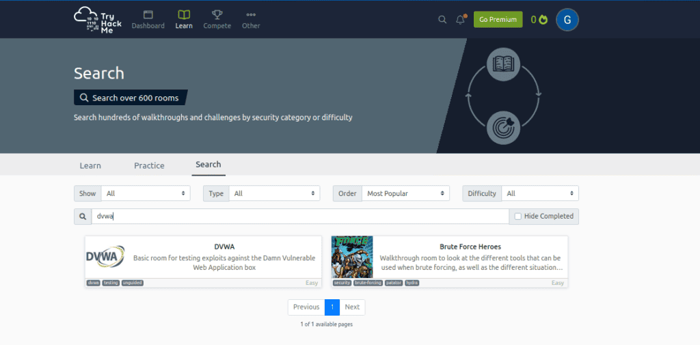The height and width of the screenshot is (345, 700).
Task: Click the book icon in hero graphic
Action: 504,64
